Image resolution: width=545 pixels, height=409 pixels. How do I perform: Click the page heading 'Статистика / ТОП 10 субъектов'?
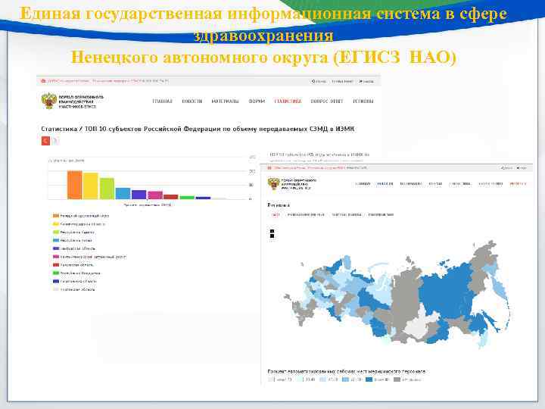point(198,129)
